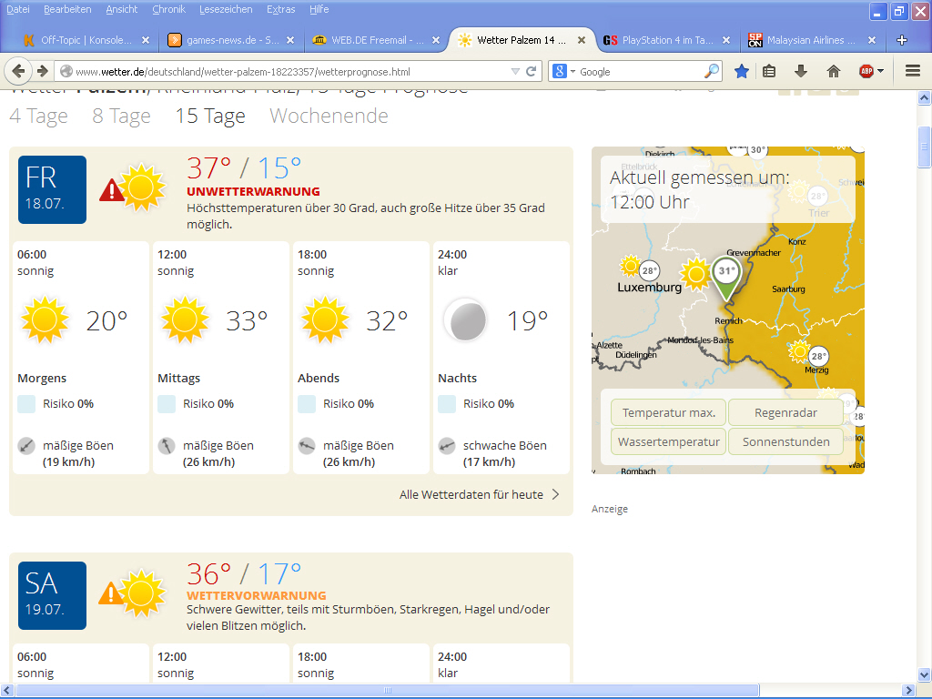Click the horizontal scrollbar right arrow

coord(908,690)
